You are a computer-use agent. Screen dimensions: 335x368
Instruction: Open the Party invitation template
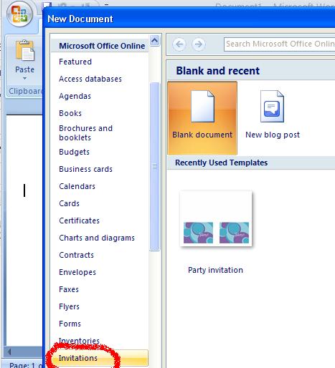click(216, 232)
